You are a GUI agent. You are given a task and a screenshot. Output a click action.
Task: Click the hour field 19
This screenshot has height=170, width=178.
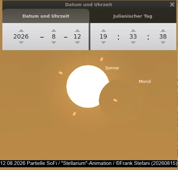pyautogui.click(x=104, y=37)
